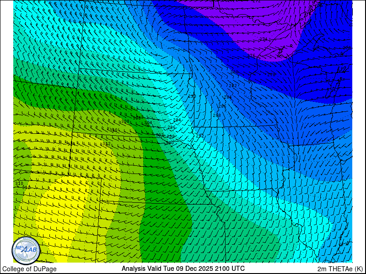
Task: Select the 290 contour label
Action: point(192,96)
